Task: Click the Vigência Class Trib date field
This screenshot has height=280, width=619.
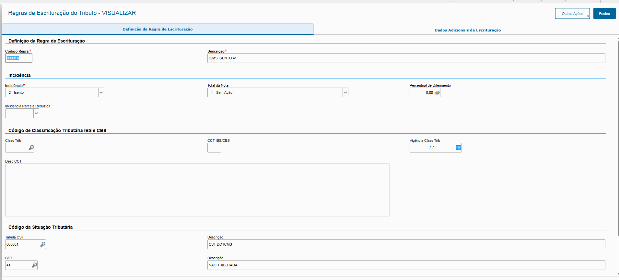Action: click(x=431, y=148)
